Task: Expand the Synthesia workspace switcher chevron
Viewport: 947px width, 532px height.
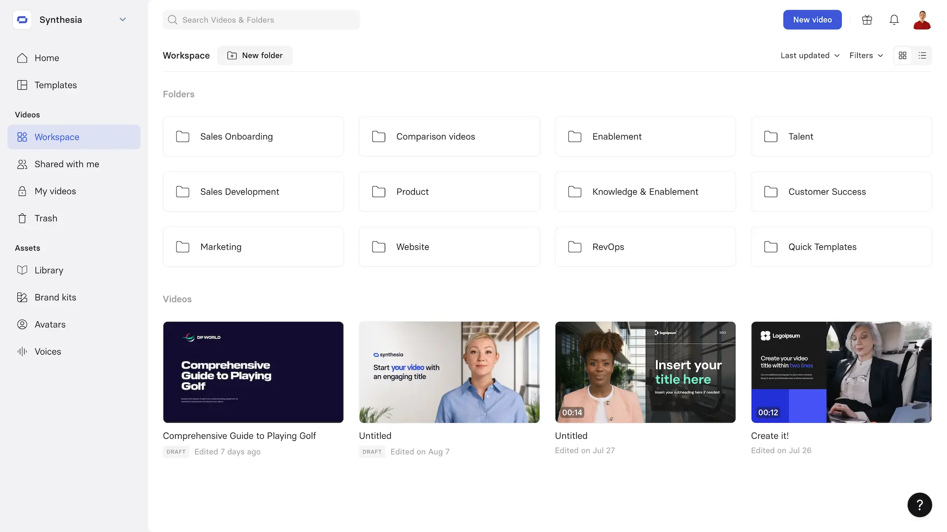Action: [123, 20]
